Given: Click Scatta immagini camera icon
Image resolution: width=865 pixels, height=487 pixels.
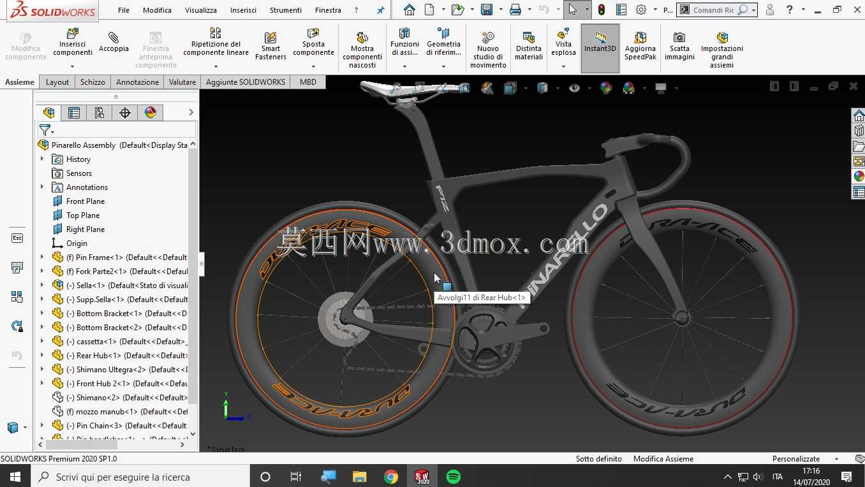Looking at the screenshot, I should click(679, 38).
